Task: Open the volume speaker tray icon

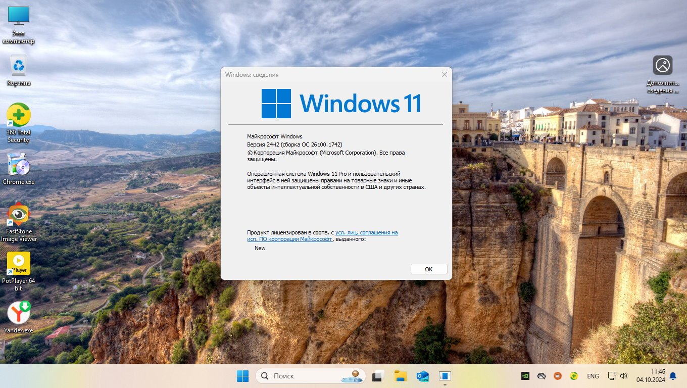Action: coord(624,376)
